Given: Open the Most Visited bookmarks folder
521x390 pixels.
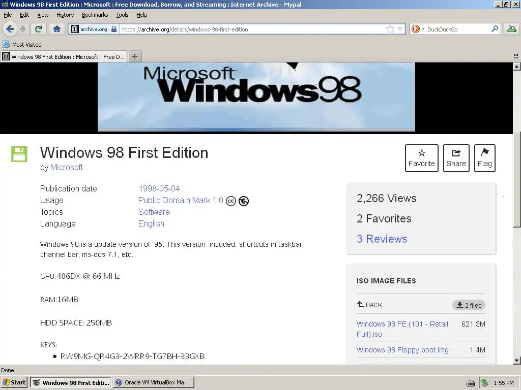Looking at the screenshot, I should 22,45.
